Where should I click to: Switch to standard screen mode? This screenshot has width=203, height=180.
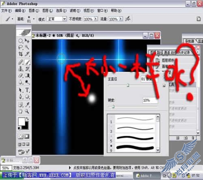coord(19,144)
